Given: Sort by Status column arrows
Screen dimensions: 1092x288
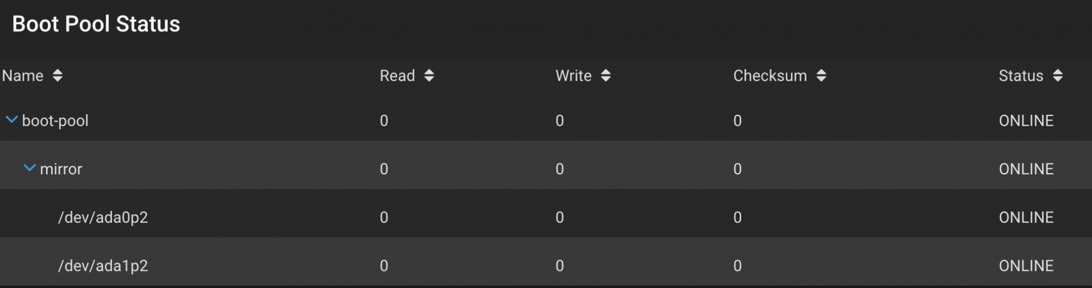Looking at the screenshot, I should (x=1058, y=76).
